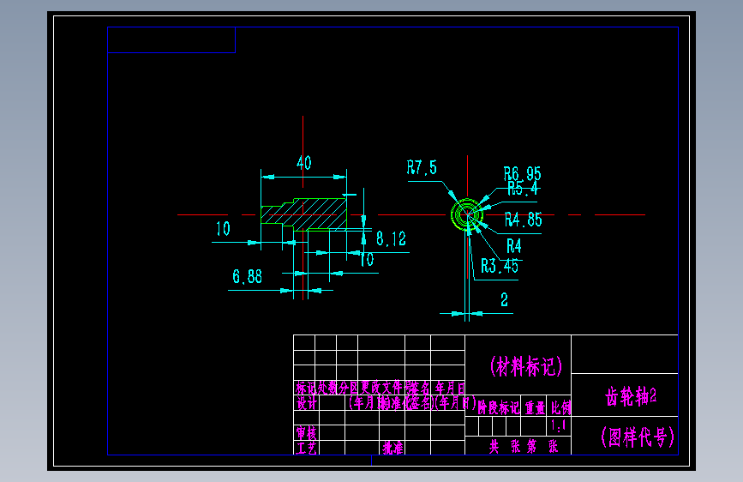
Task: Select the 40 length dimension text
Action: [x=303, y=163]
